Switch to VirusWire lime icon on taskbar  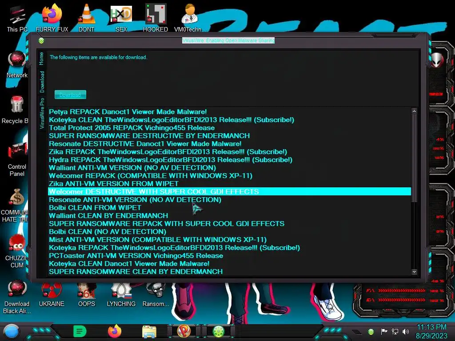pos(219,331)
